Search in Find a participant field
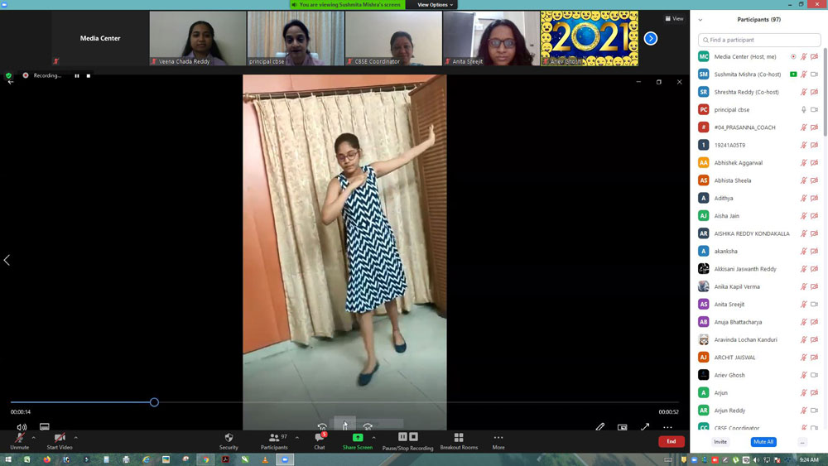 click(x=758, y=40)
